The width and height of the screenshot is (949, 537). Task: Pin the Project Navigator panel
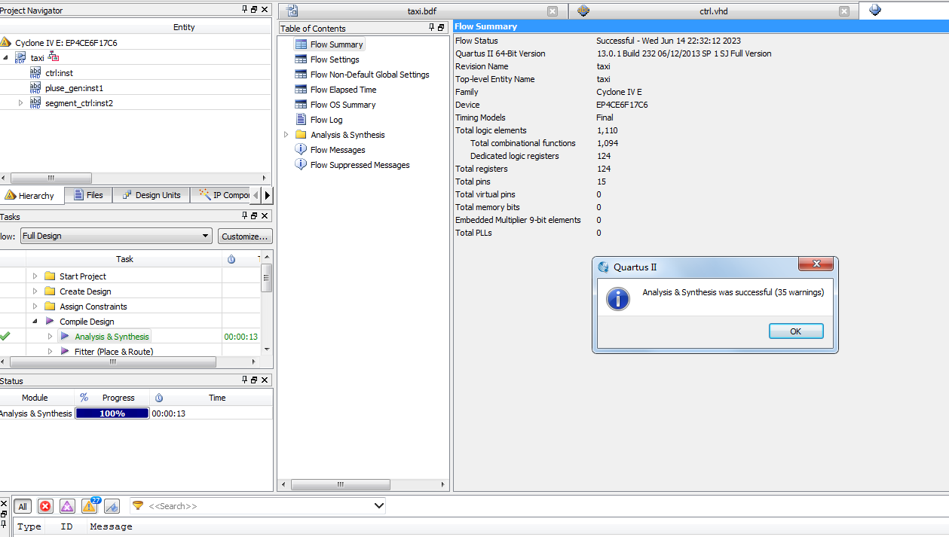coord(244,10)
